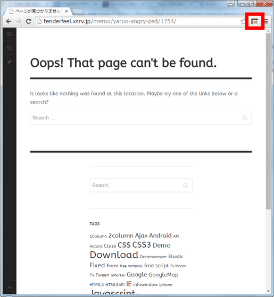Open the Chrome hamburger menu
The height and width of the screenshot is (297, 274).
tap(266, 21)
